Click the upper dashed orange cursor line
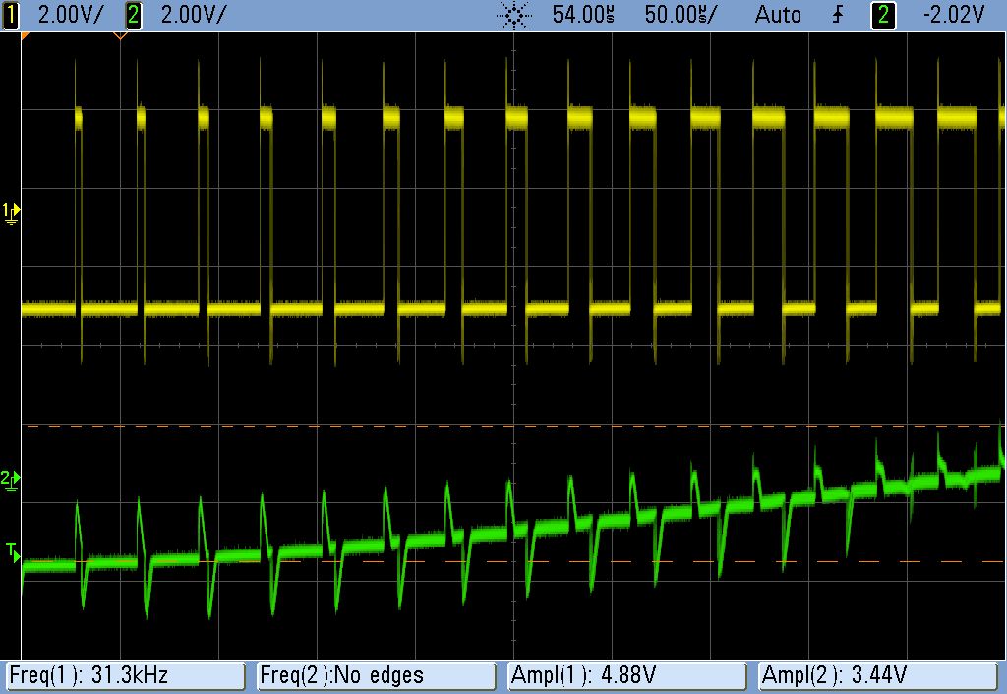 [x=511, y=426]
